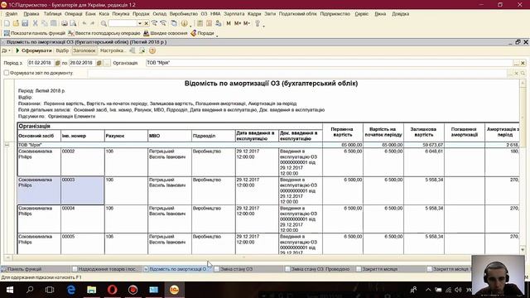Click the Redo arrow icon
Image resolution: width=530 pixels, height=298 pixels.
tap(92, 23)
